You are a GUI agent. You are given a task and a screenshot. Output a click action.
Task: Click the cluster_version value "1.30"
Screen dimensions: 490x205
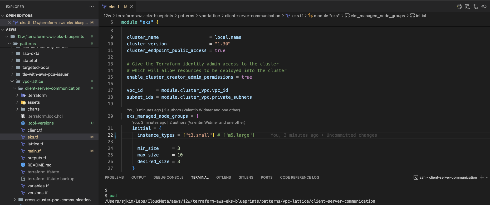(x=223, y=44)
